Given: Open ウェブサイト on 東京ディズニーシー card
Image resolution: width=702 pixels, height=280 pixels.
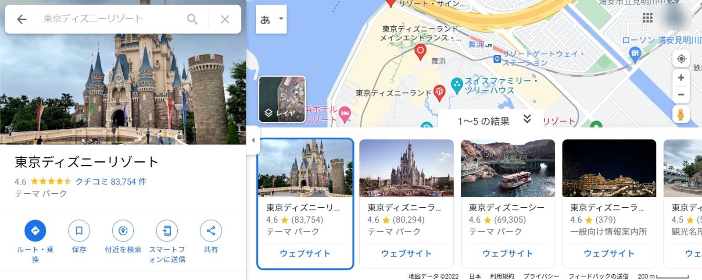Looking at the screenshot, I should [x=508, y=253].
